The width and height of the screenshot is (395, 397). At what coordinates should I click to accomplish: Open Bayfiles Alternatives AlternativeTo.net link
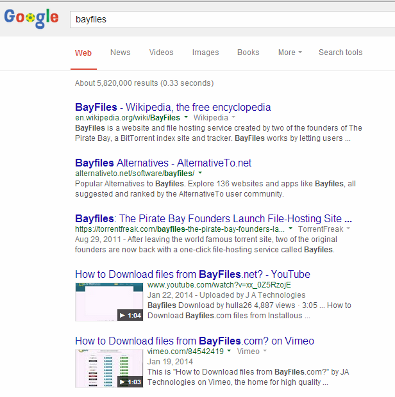(164, 163)
